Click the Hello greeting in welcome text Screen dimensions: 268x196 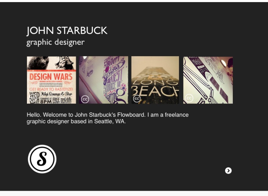[34, 115]
